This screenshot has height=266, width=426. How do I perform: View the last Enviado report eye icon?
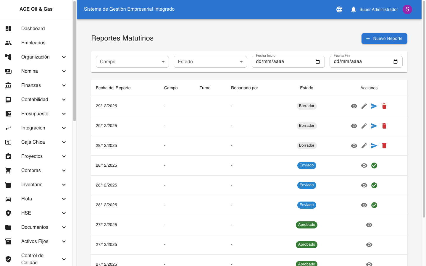pyautogui.click(x=364, y=205)
